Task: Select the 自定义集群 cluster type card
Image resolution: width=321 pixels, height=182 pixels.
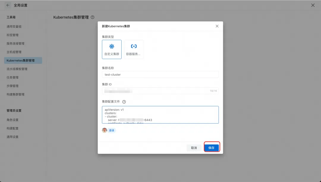Action: (112, 50)
